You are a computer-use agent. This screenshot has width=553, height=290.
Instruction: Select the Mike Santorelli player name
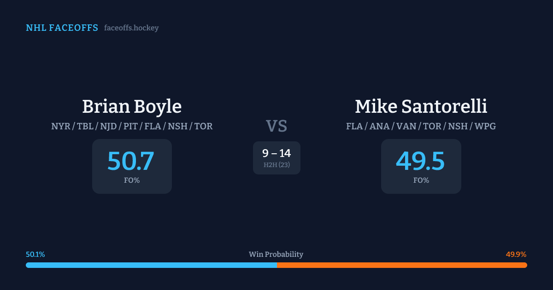(421, 106)
